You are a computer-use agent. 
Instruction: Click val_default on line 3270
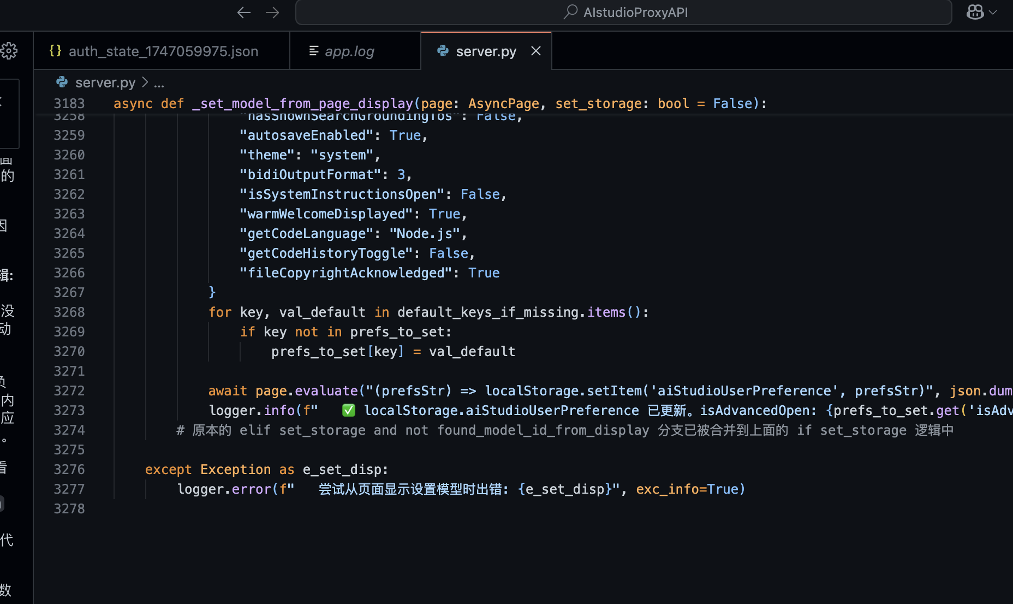[x=472, y=352]
